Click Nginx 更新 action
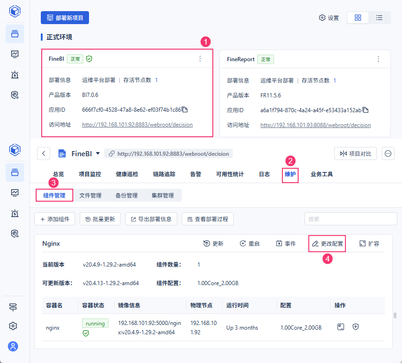 213,243
